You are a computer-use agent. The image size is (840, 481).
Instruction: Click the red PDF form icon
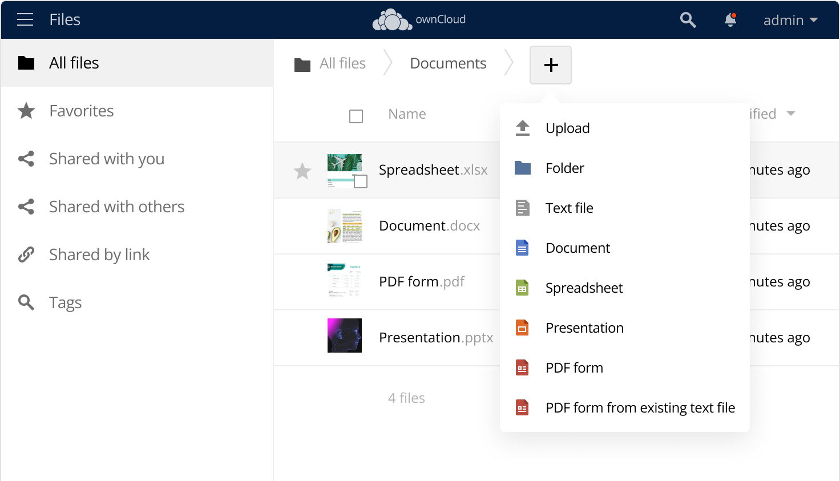(x=522, y=368)
